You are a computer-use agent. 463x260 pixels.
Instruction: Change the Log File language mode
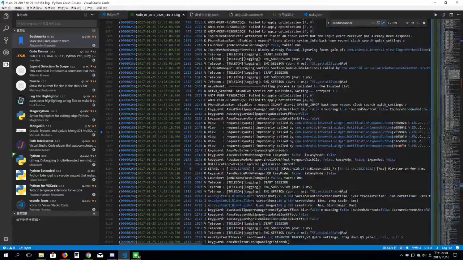tap(447, 248)
